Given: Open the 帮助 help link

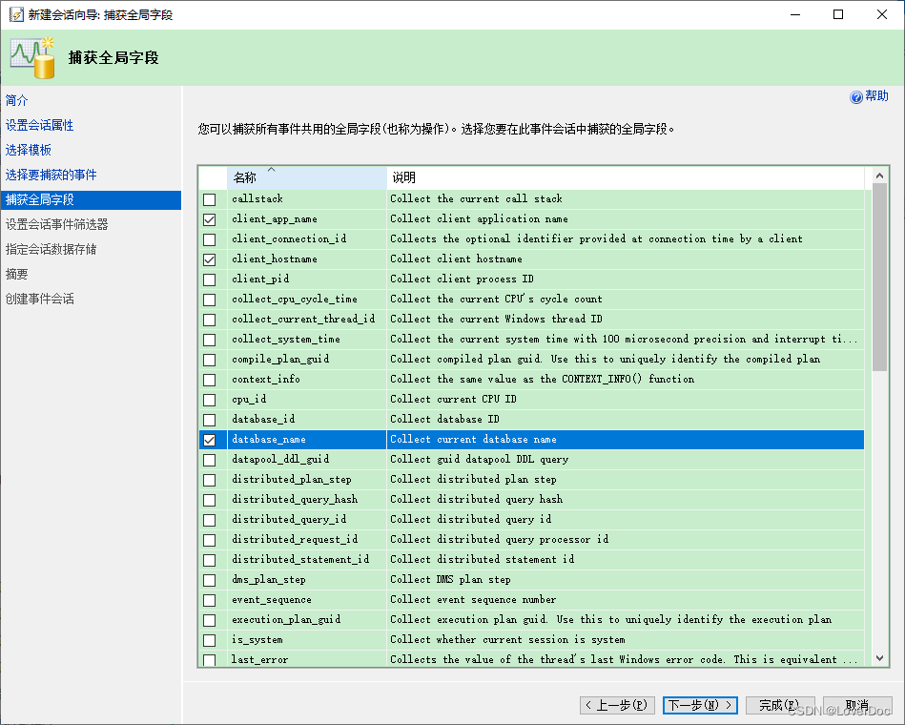Looking at the screenshot, I should [876, 96].
